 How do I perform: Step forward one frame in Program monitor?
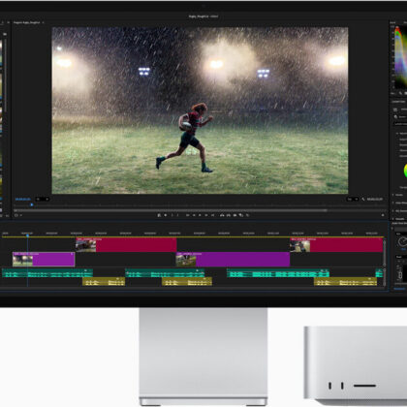click(x=206, y=215)
